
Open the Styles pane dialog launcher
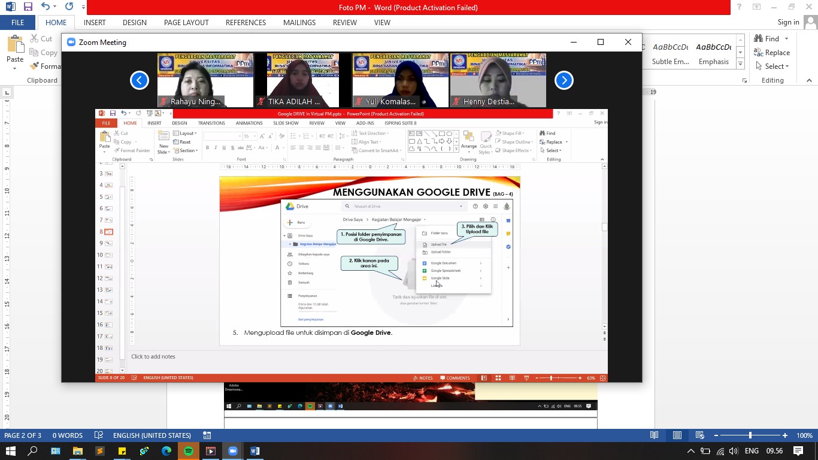pos(744,80)
